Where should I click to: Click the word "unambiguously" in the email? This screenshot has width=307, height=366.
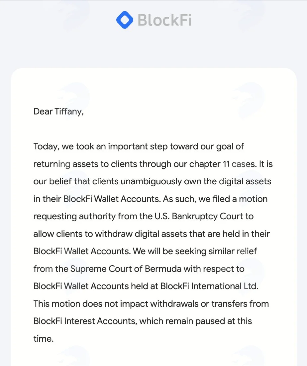tap(151, 182)
